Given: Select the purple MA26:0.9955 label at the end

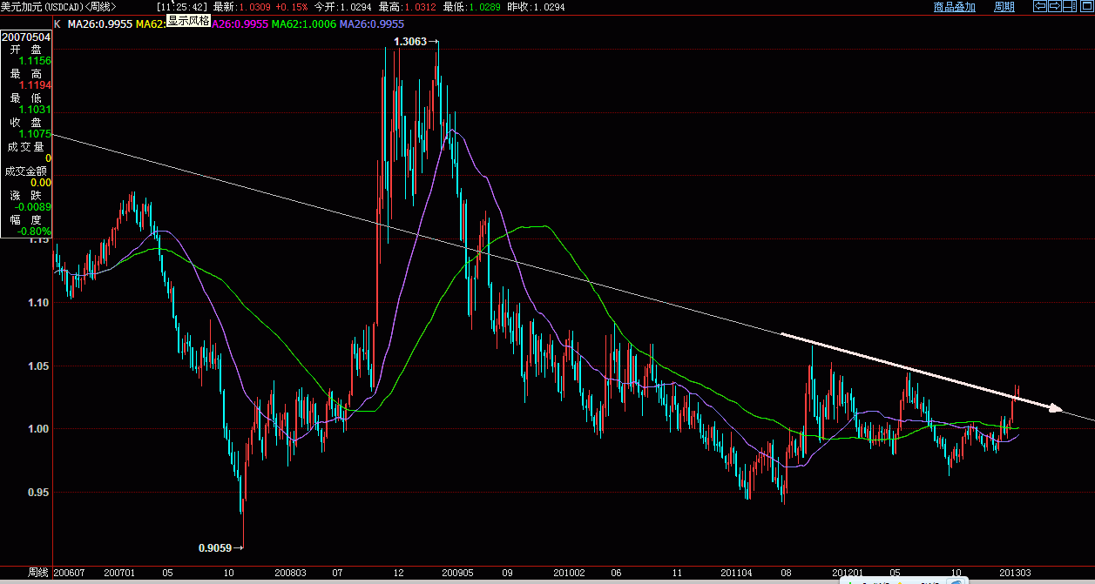Looking at the screenshot, I should (372, 24).
